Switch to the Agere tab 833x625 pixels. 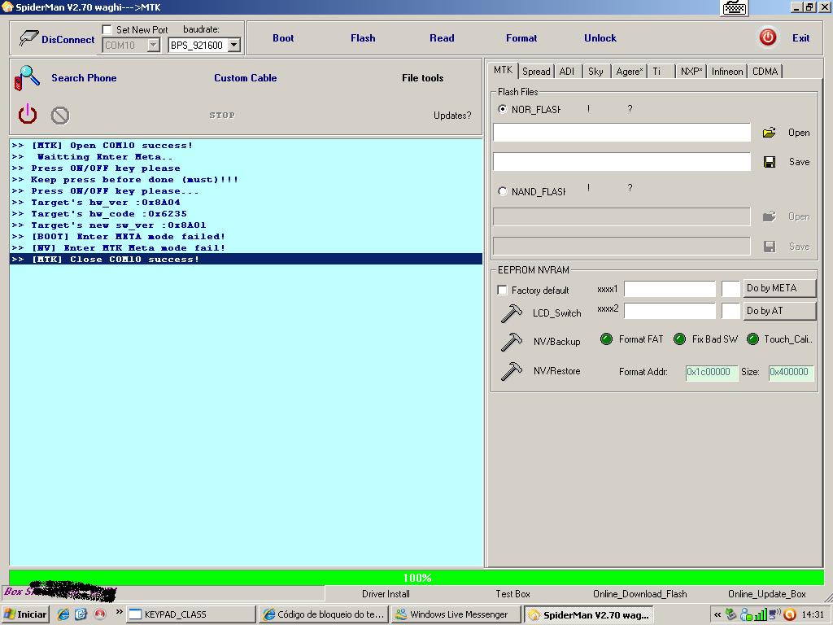pyautogui.click(x=630, y=72)
